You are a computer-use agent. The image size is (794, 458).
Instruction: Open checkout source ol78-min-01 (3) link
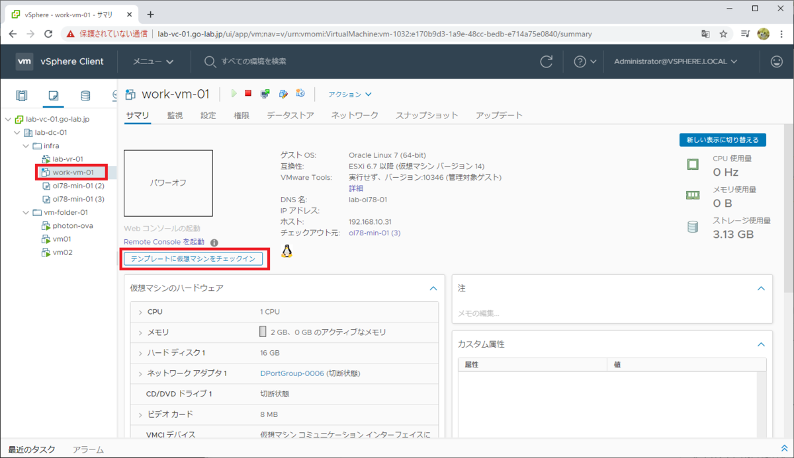375,233
